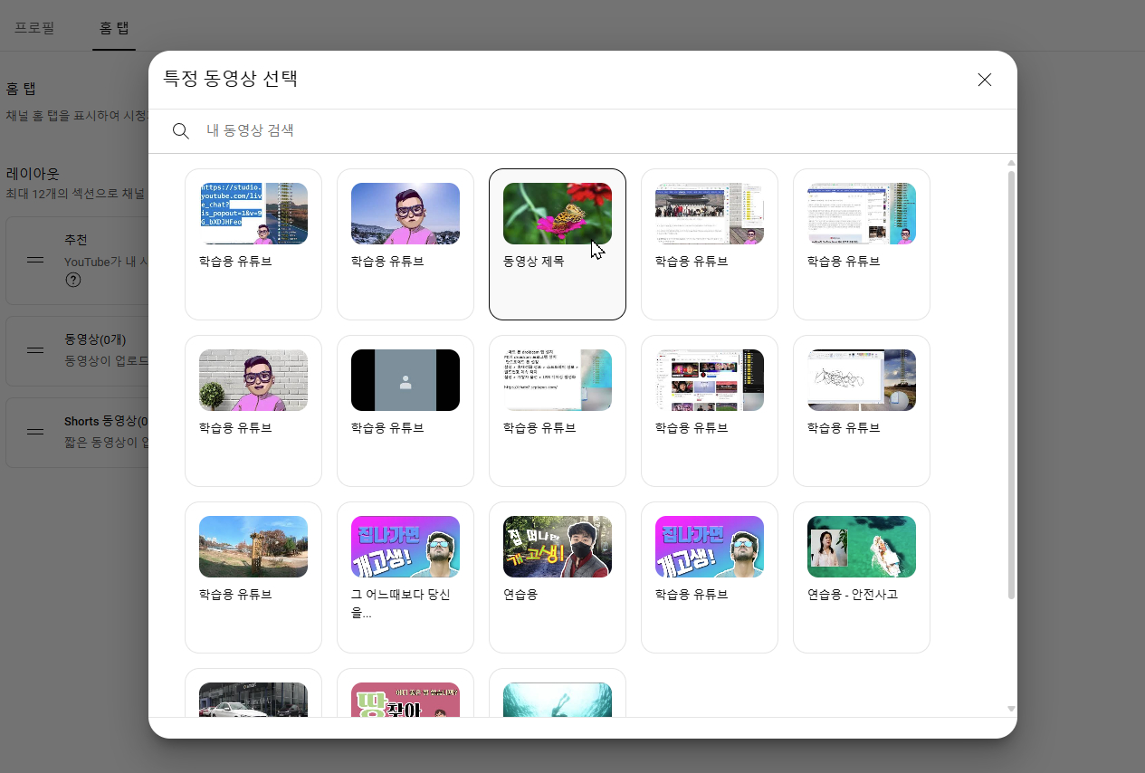Pick the video with scribble drawing thumbnail
The height and width of the screenshot is (773, 1145).
click(x=862, y=411)
